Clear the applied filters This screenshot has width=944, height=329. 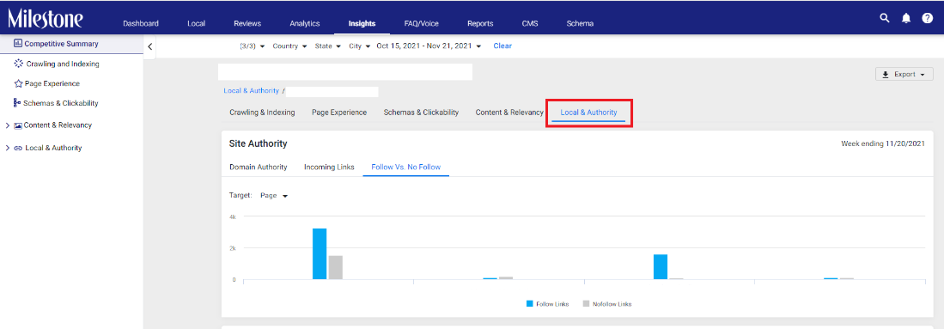502,46
